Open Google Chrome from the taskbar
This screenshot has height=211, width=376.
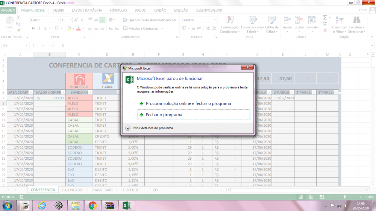92,205
